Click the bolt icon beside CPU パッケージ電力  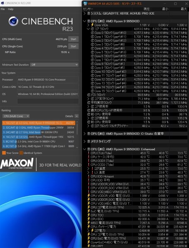point(88,227)
